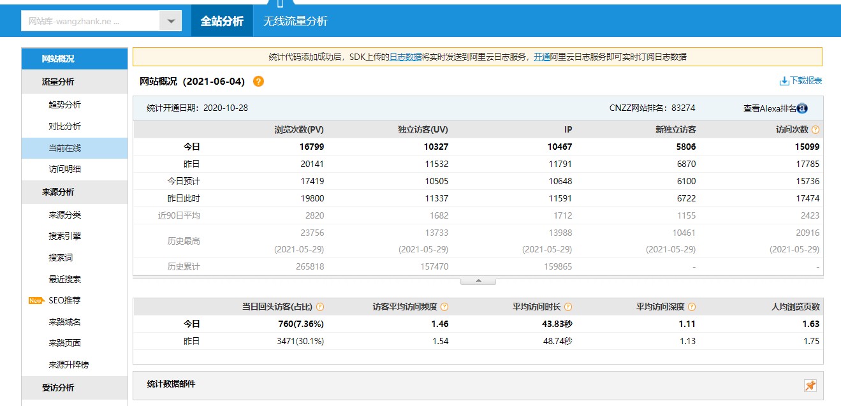Image resolution: width=841 pixels, height=406 pixels.
Task: Click the help icon next to 当日回头访客(占比)
Action: [x=320, y=307]
